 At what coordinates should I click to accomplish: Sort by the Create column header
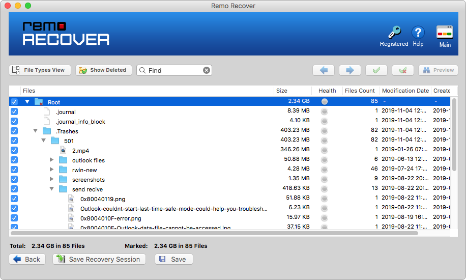[x=442, y=91]
